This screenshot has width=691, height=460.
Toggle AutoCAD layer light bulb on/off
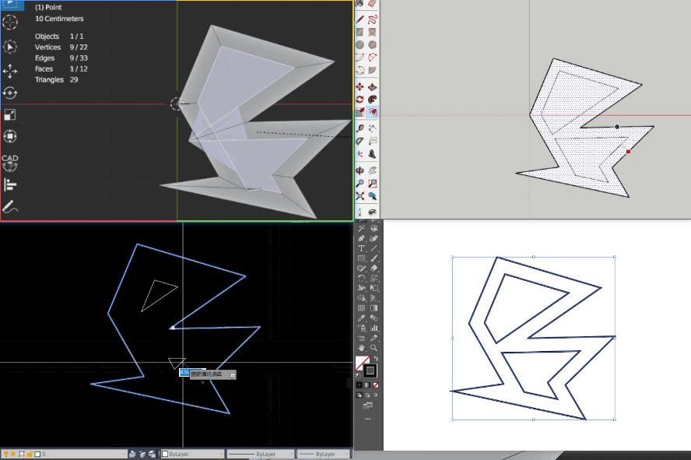coord(6,454)
